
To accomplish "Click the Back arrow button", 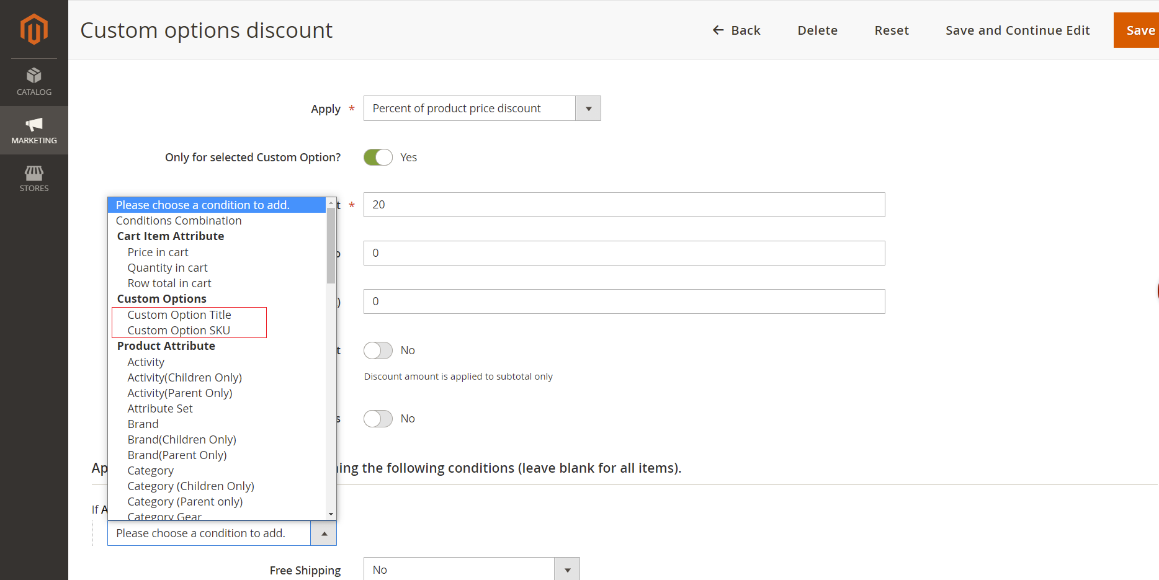I will coord(736,30).
